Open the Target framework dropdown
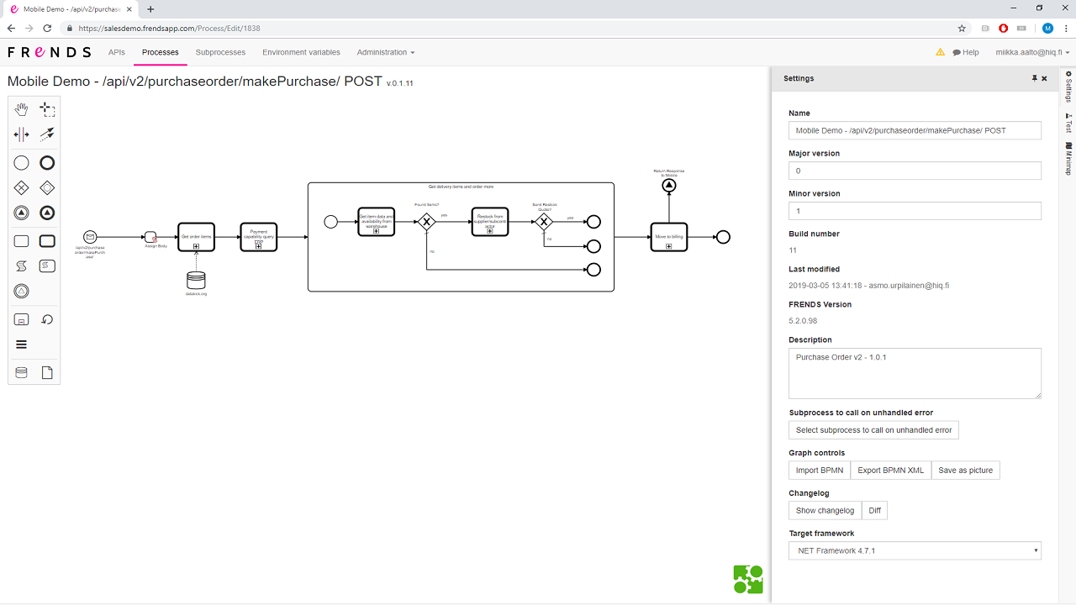This screenshot has height=605, width=1076. pos(915,551)
